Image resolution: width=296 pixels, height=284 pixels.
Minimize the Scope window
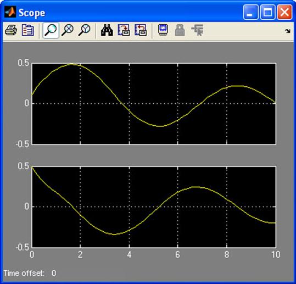coord(250,12)
